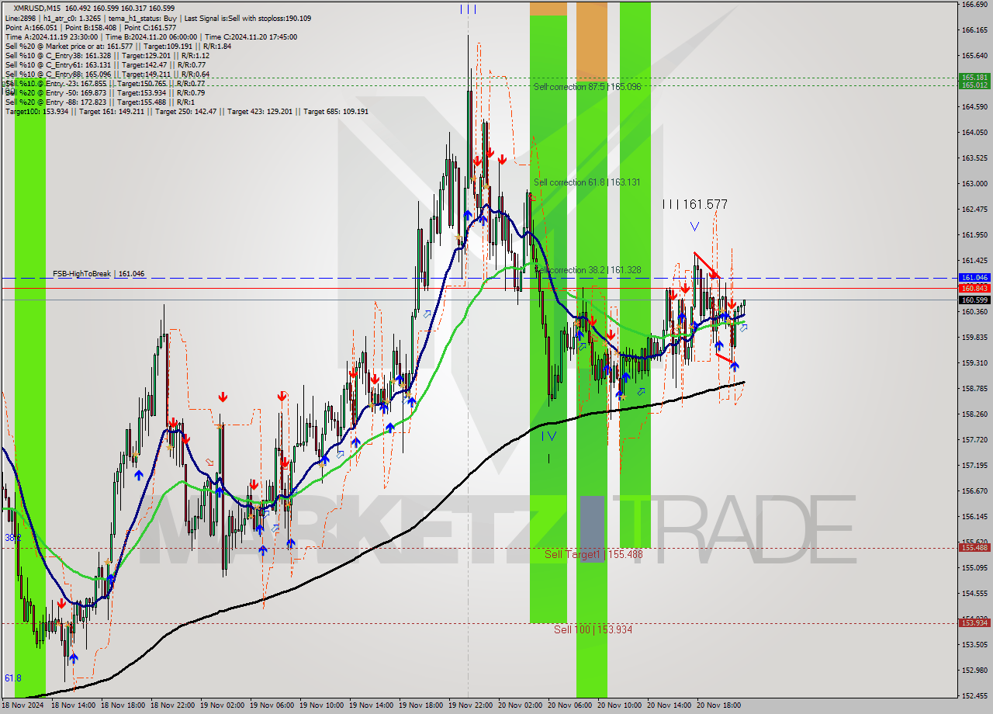This screenshot has height=714, width=993.
Task: Click the 154.555 price axis value
Action: click(x=974, y=594)
